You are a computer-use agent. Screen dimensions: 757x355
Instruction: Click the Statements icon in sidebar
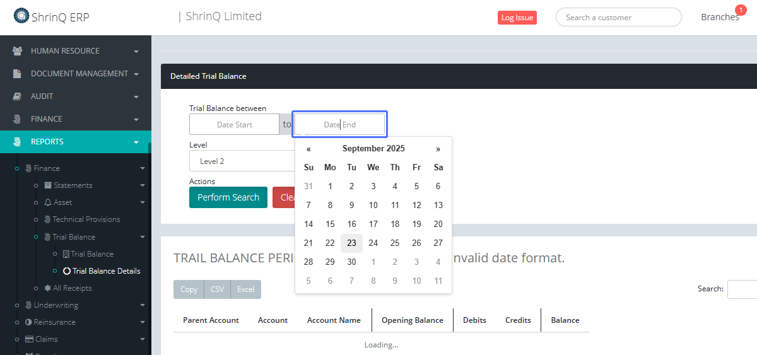tap(48, 185)
